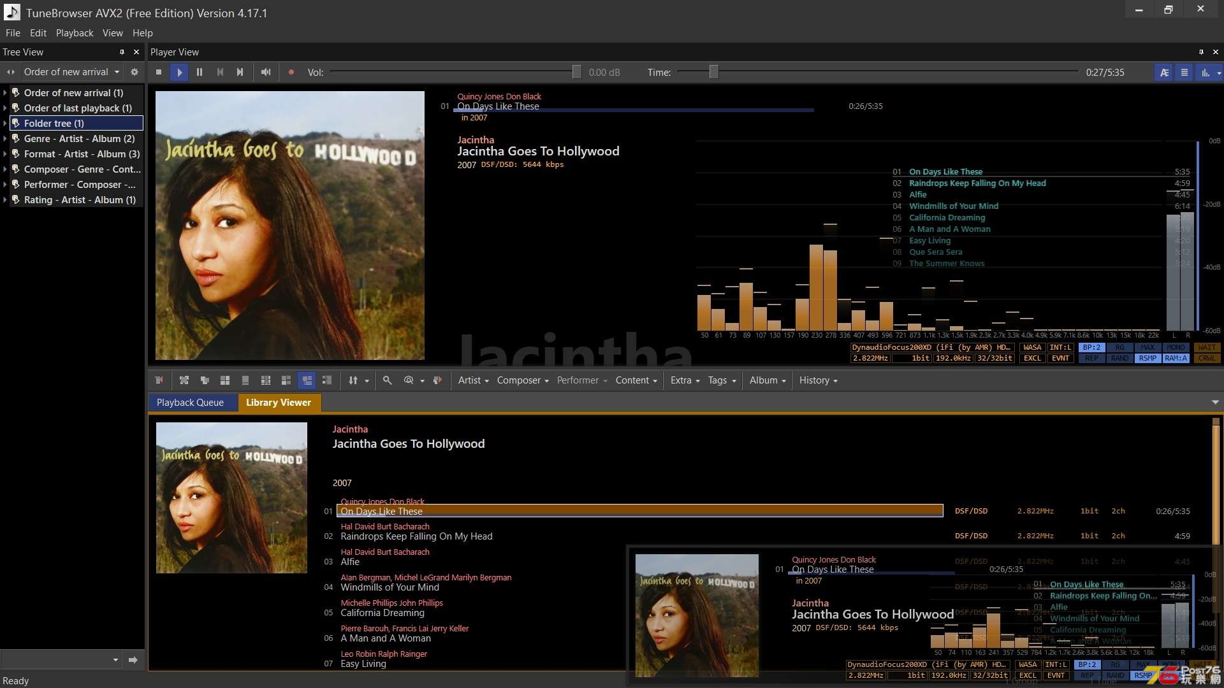Open the Tags dropdown
This screenshot has width=1224, height=688.
pos(722,380)
